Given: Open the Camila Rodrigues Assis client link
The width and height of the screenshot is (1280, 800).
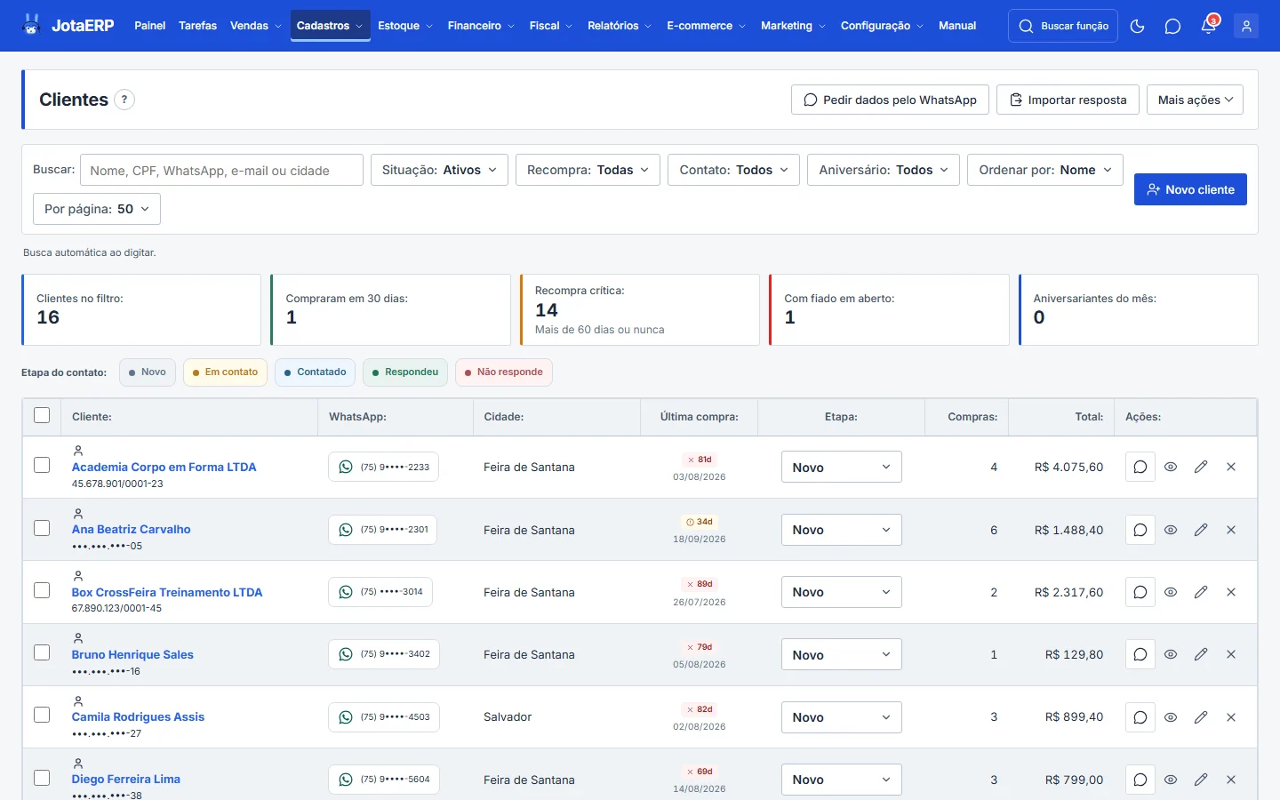Looking at the screenshot, I should (138, 716).
